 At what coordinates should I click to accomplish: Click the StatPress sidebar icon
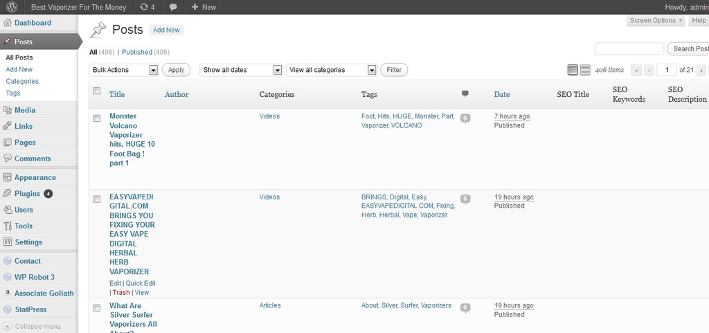[x=7, y=309]
